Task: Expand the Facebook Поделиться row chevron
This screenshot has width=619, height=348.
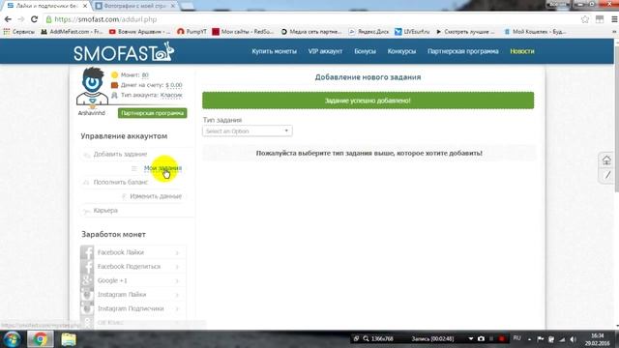Action: coord(177,267)
